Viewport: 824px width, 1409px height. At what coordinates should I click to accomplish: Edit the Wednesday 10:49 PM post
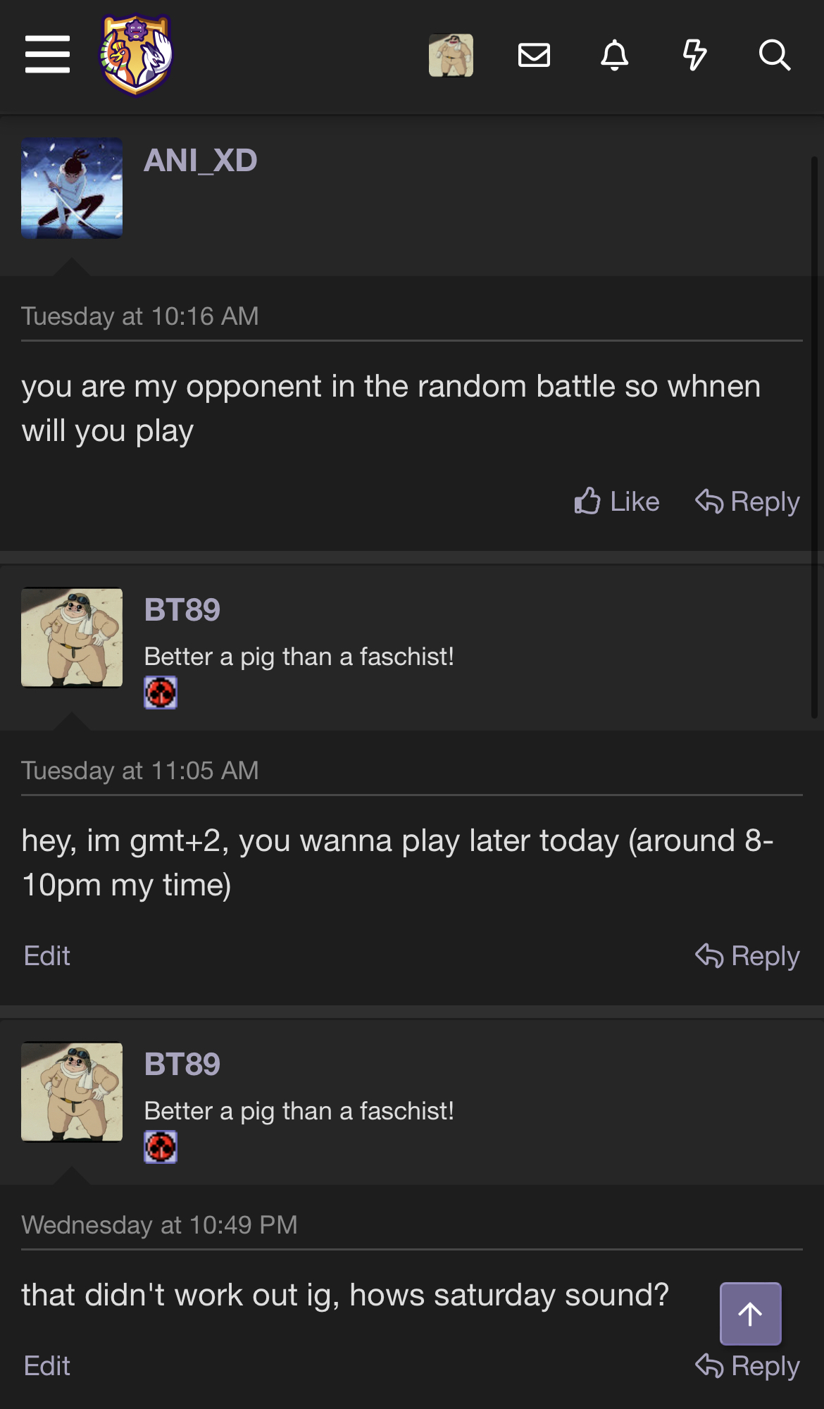point(47,1366)
